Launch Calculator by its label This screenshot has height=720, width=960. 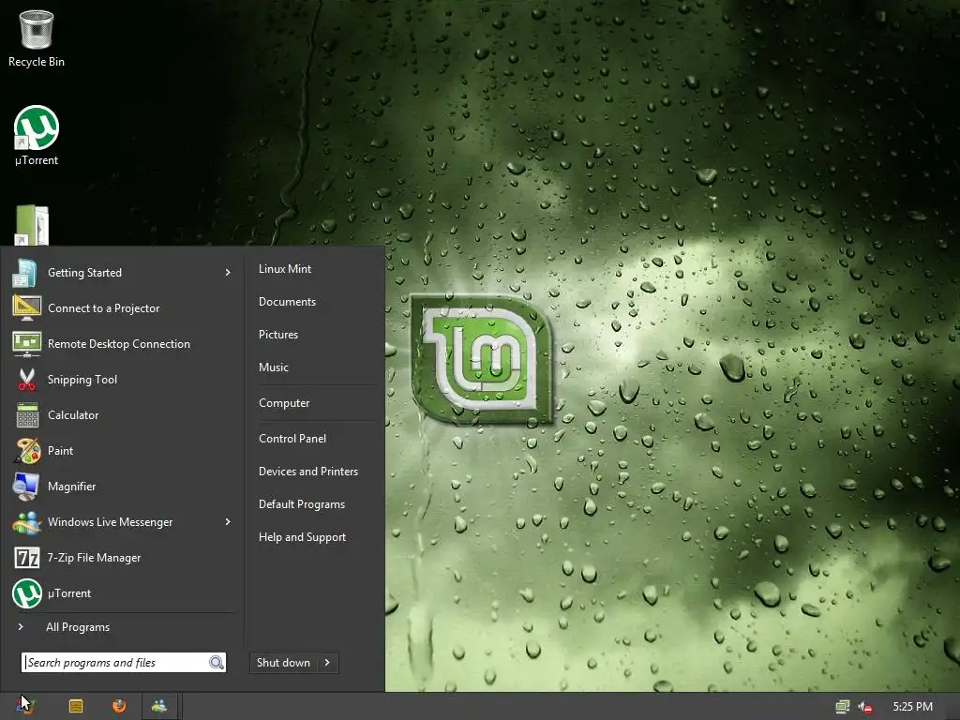pyautogui.click(x=73, y=415)
